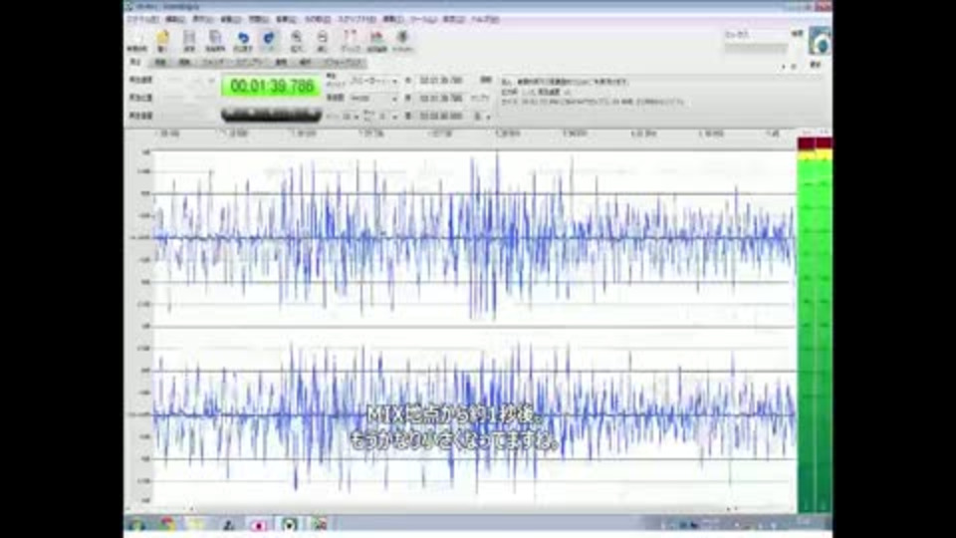Viewport: 956px width, 538px height.
Task: Click the red and green waveform overview icon
Action: [x=376, y=40]
